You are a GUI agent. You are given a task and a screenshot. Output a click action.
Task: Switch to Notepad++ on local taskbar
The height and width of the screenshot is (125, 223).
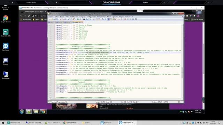(x=52, y=123)
